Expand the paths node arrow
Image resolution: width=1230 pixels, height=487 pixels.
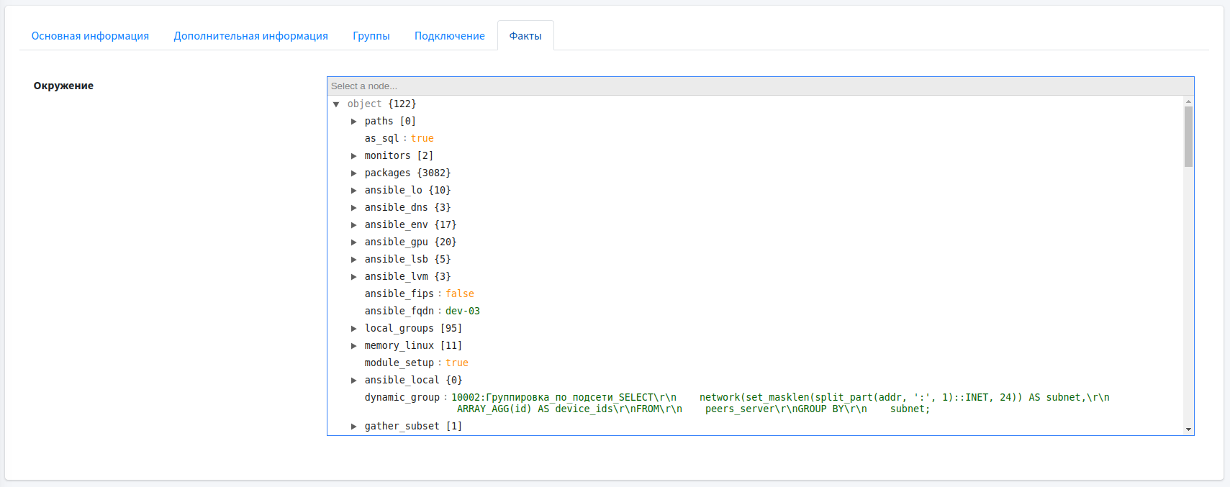click(x=353, y=122)
